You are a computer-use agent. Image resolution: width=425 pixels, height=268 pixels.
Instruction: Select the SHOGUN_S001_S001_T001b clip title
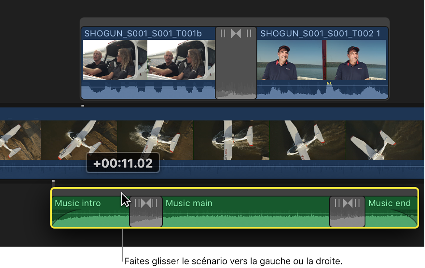pyautogui.click(x=143, y=33)
